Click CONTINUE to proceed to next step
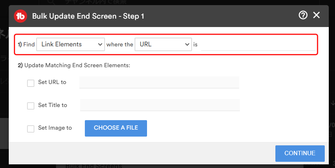 (x=300, y=153)
